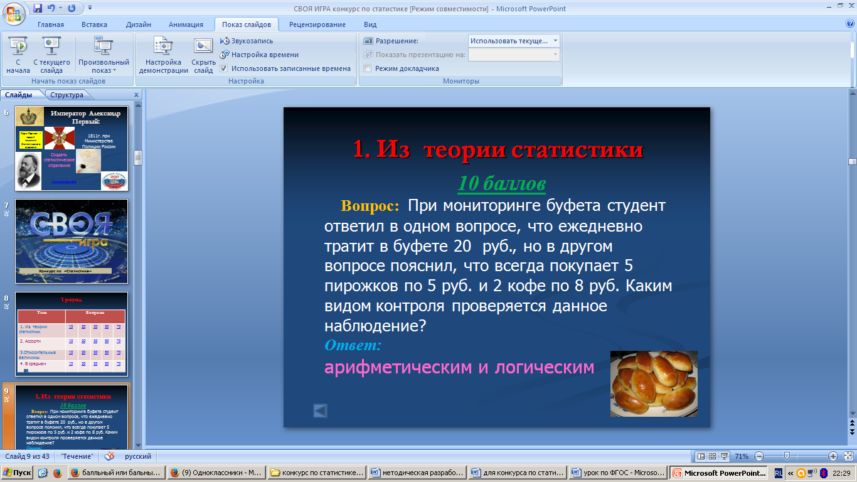Open Firefox from quick launch icon
The image size is (857, 482).
57,473
